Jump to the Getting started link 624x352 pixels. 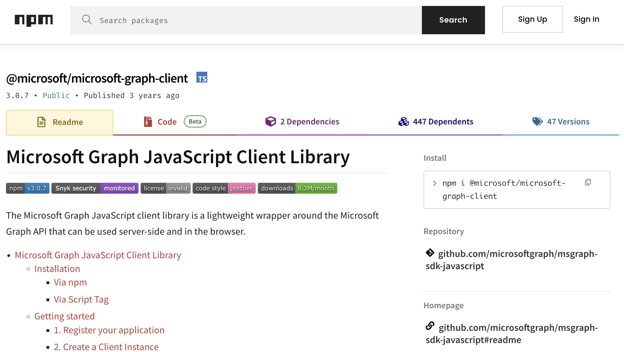[64, 316]
